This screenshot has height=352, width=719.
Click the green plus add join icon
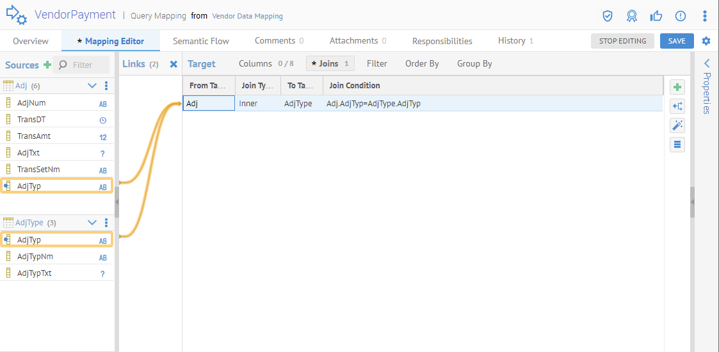click(x=677, y=87)
